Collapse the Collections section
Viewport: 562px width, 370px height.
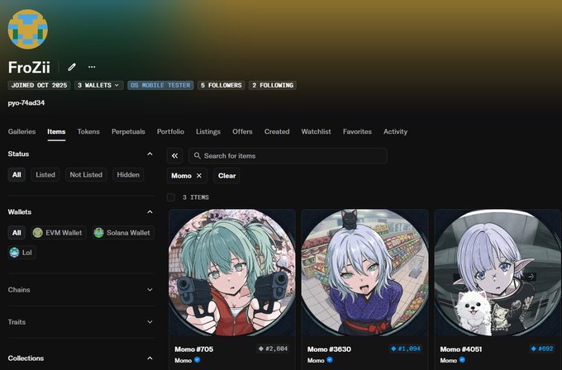click(x=150, y=358)
